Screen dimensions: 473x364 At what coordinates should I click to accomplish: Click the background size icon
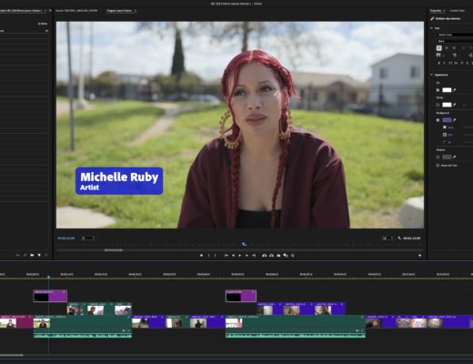tap(445, 135)
